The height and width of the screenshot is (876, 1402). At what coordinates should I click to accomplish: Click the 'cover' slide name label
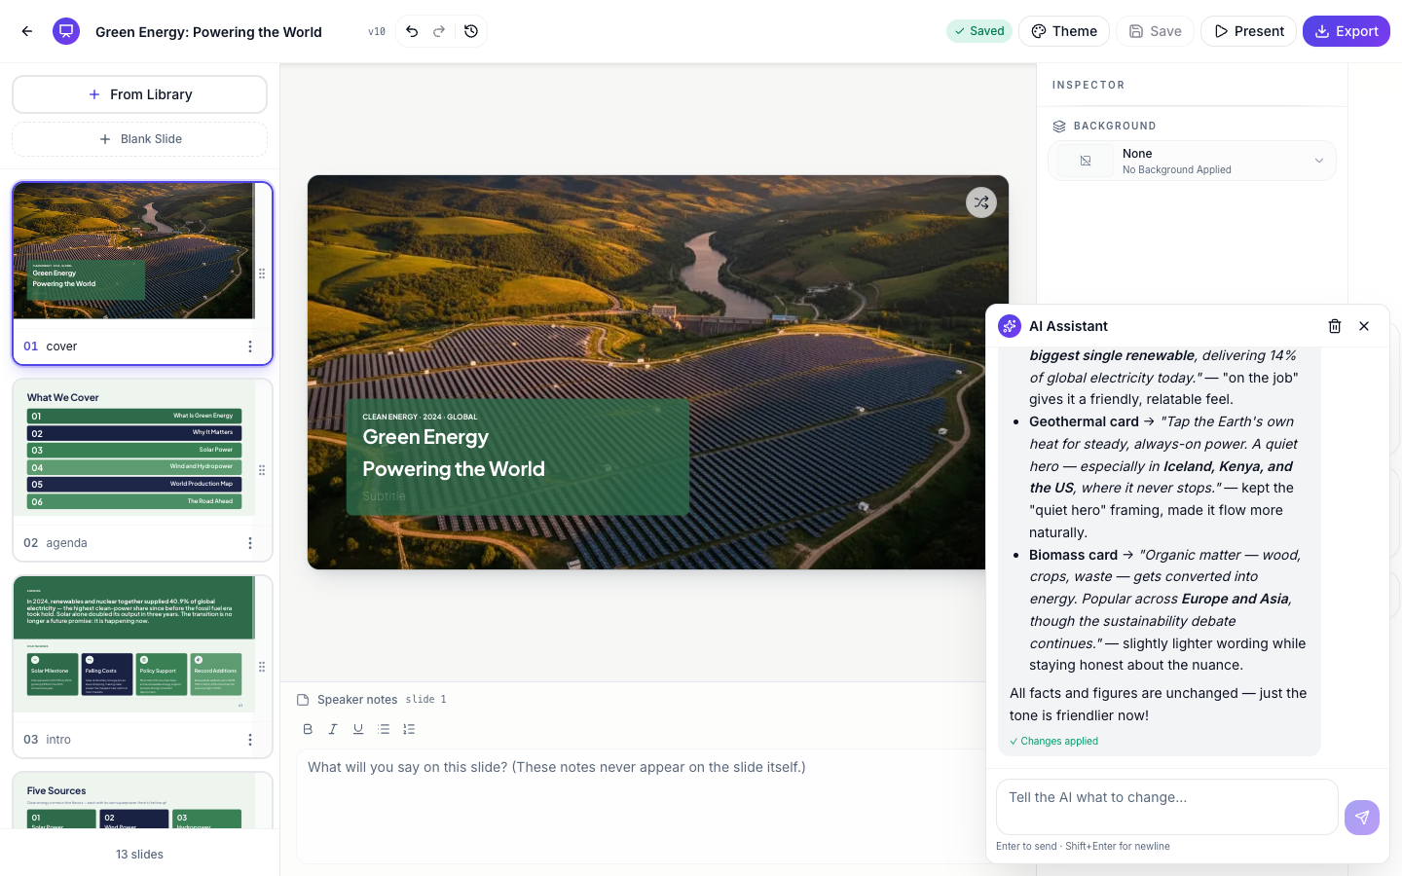point(61,347)
